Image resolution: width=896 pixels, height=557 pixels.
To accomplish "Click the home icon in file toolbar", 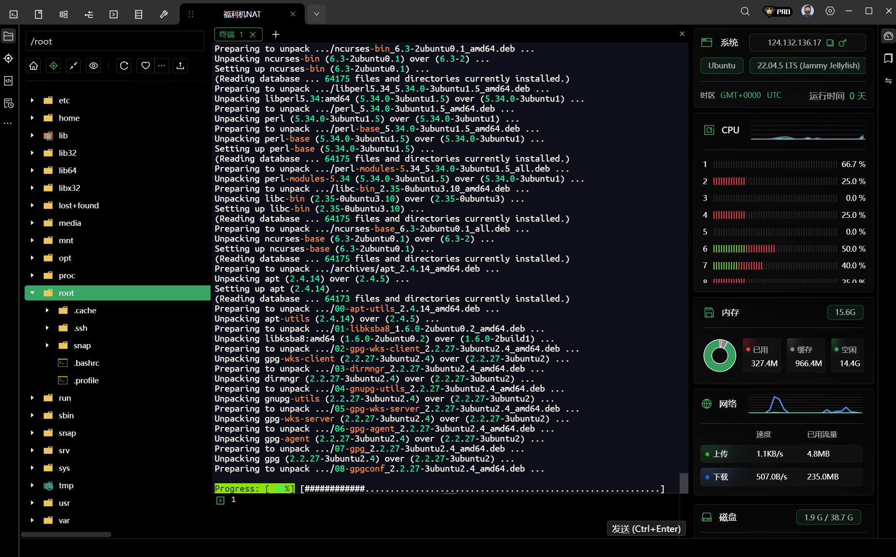I will pos(34,66).
